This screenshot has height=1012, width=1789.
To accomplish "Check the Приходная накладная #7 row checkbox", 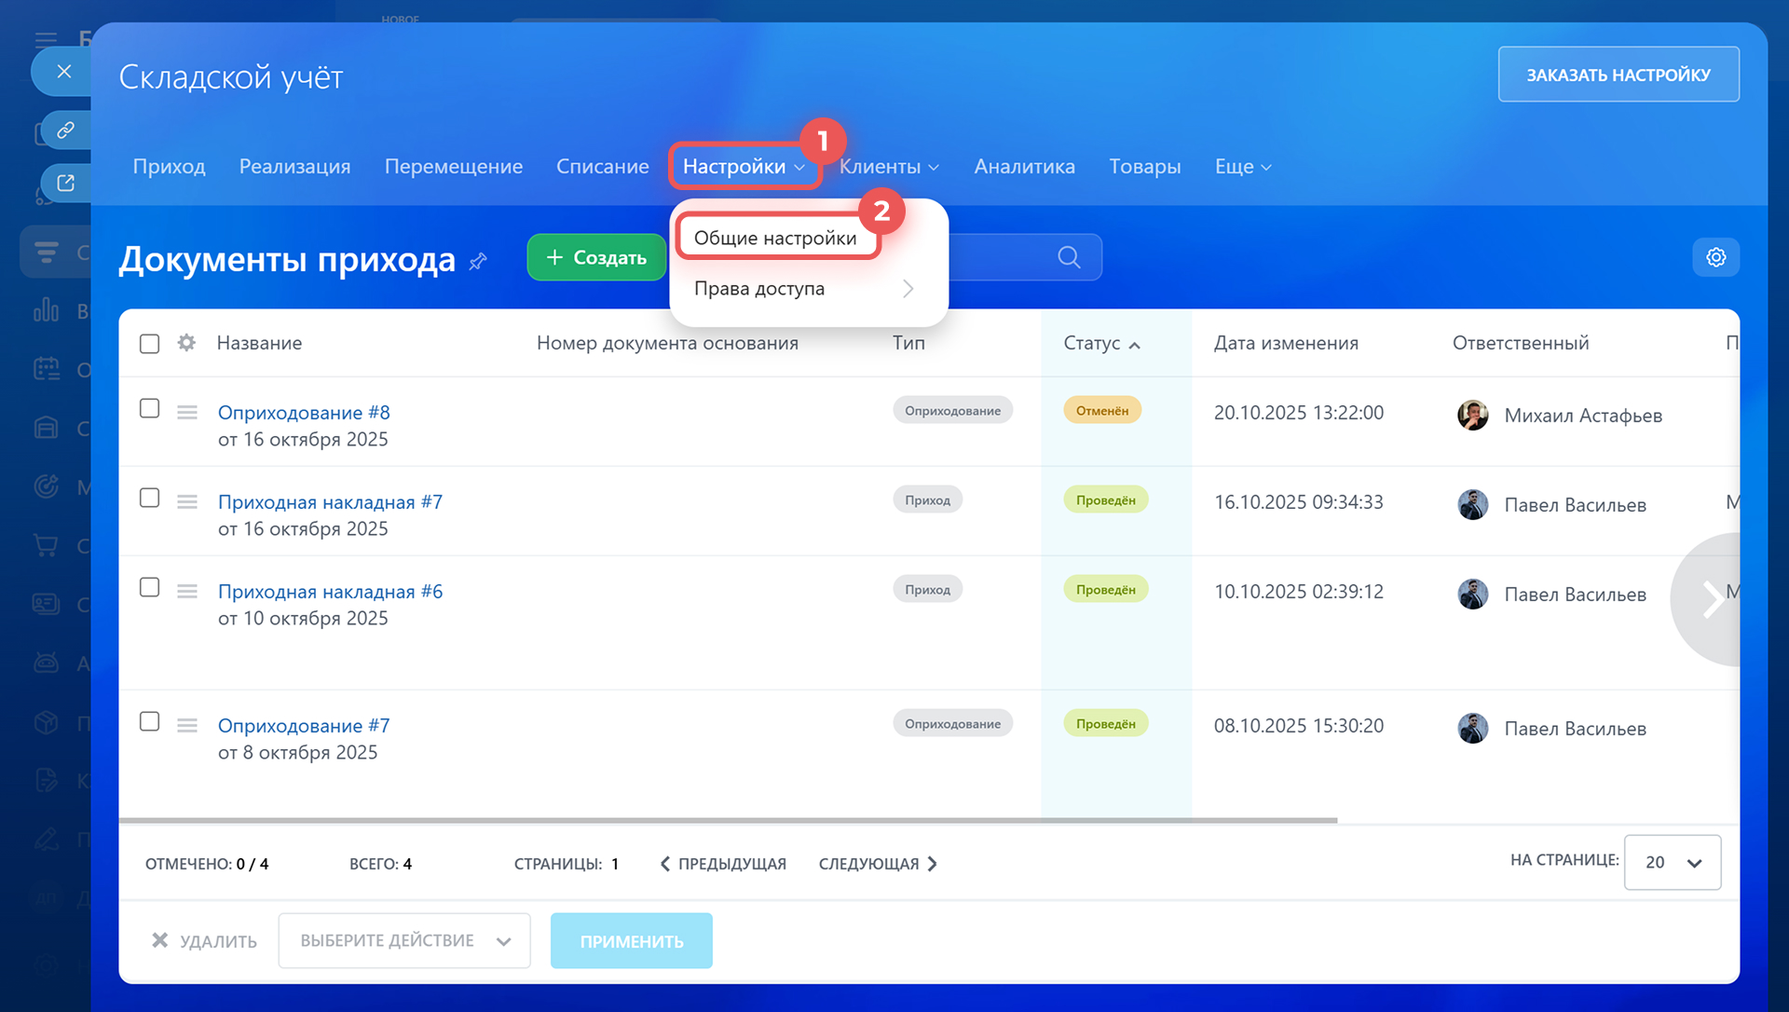I will tap(149, 498).
